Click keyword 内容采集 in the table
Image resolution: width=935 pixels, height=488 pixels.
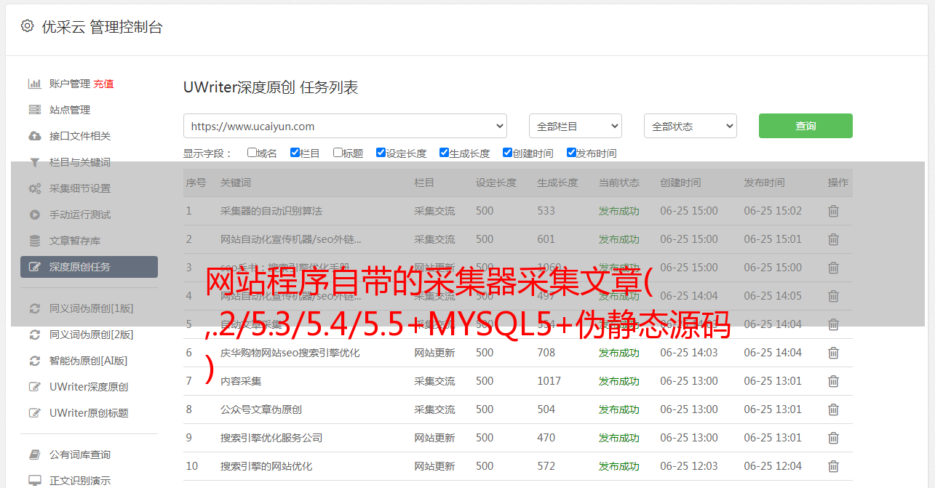point(241,381)
